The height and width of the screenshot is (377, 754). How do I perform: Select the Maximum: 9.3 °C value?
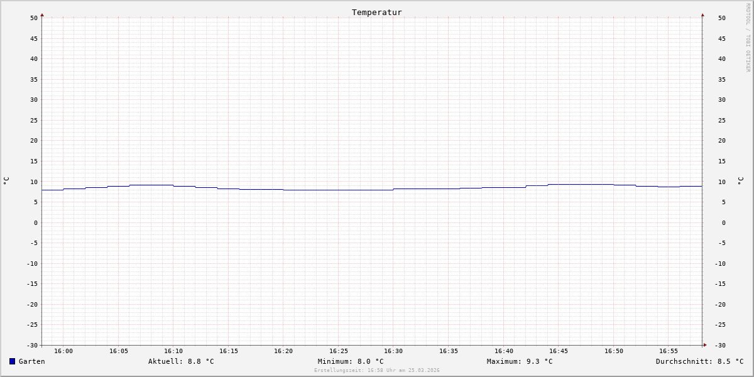(x=520, y=361)
